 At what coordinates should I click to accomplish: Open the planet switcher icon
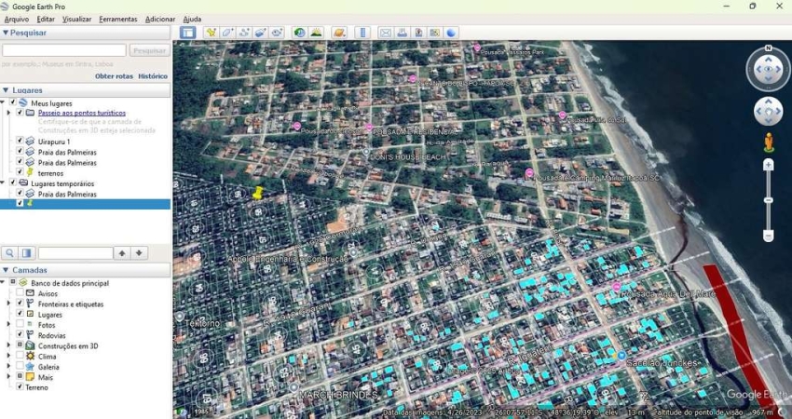(339, 33)
